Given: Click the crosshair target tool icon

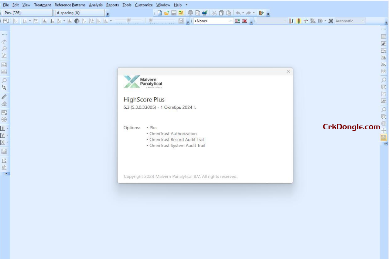Looking at the screenshot, I should coord(4,119).
